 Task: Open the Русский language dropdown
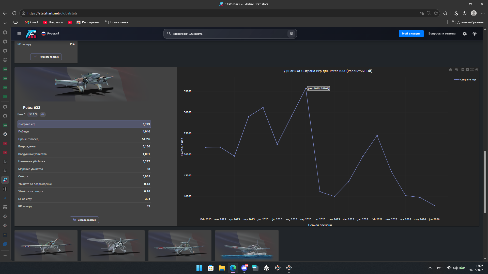click(50, 33)
